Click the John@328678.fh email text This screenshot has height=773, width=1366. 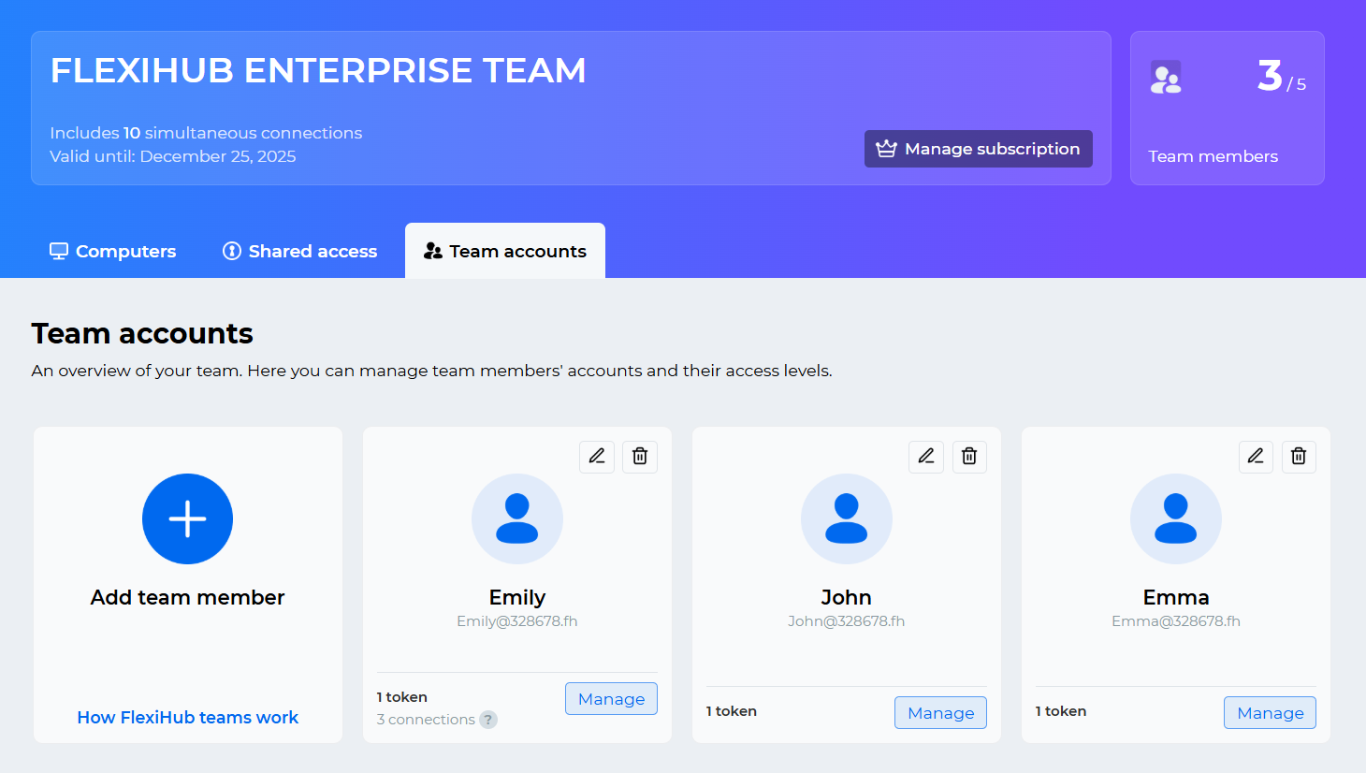pos(847,621)
